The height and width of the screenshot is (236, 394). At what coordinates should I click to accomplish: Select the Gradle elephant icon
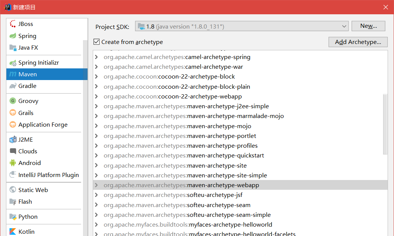[x=13, y=86]
